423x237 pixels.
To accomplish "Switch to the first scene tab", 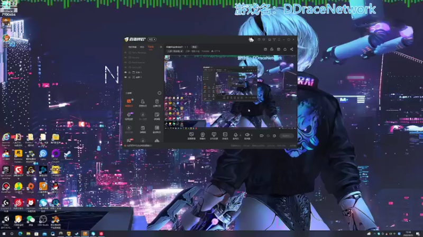I will (x=133, y=47).
